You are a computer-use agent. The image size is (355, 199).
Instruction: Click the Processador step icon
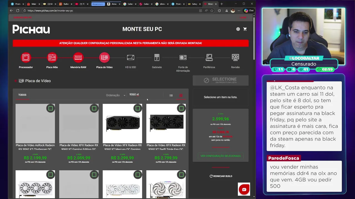(26, 57)
